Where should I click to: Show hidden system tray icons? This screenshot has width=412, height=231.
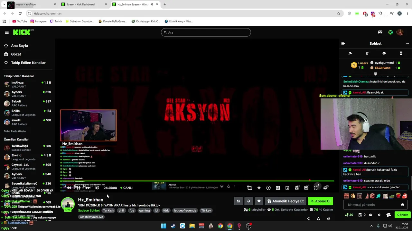pos(371,226)
